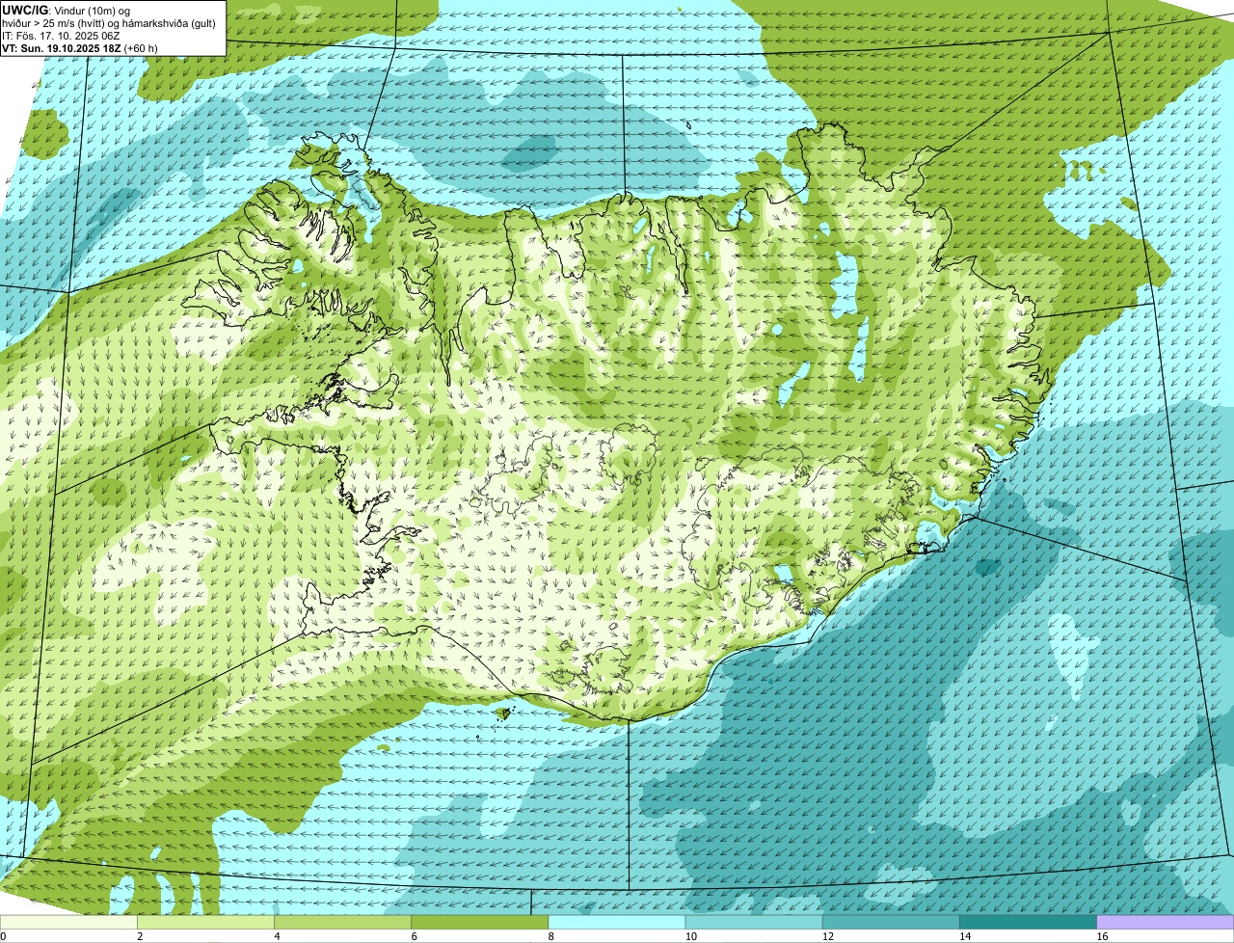This screenshot has height=943, width=1234.
Task: Click the legend label "16"
Action: point(1103,936)
